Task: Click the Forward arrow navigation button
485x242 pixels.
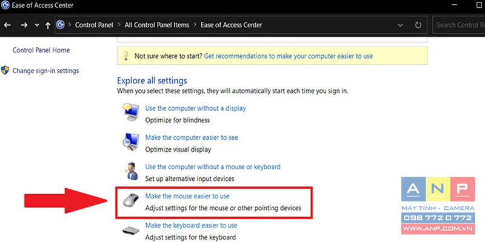Action: 24,25
